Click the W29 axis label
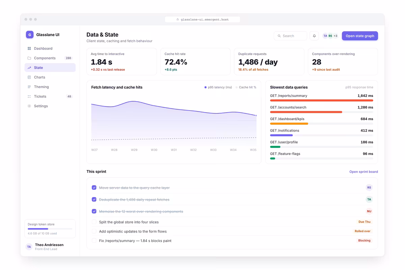The image size is (405, 270). tap(134, 150)
